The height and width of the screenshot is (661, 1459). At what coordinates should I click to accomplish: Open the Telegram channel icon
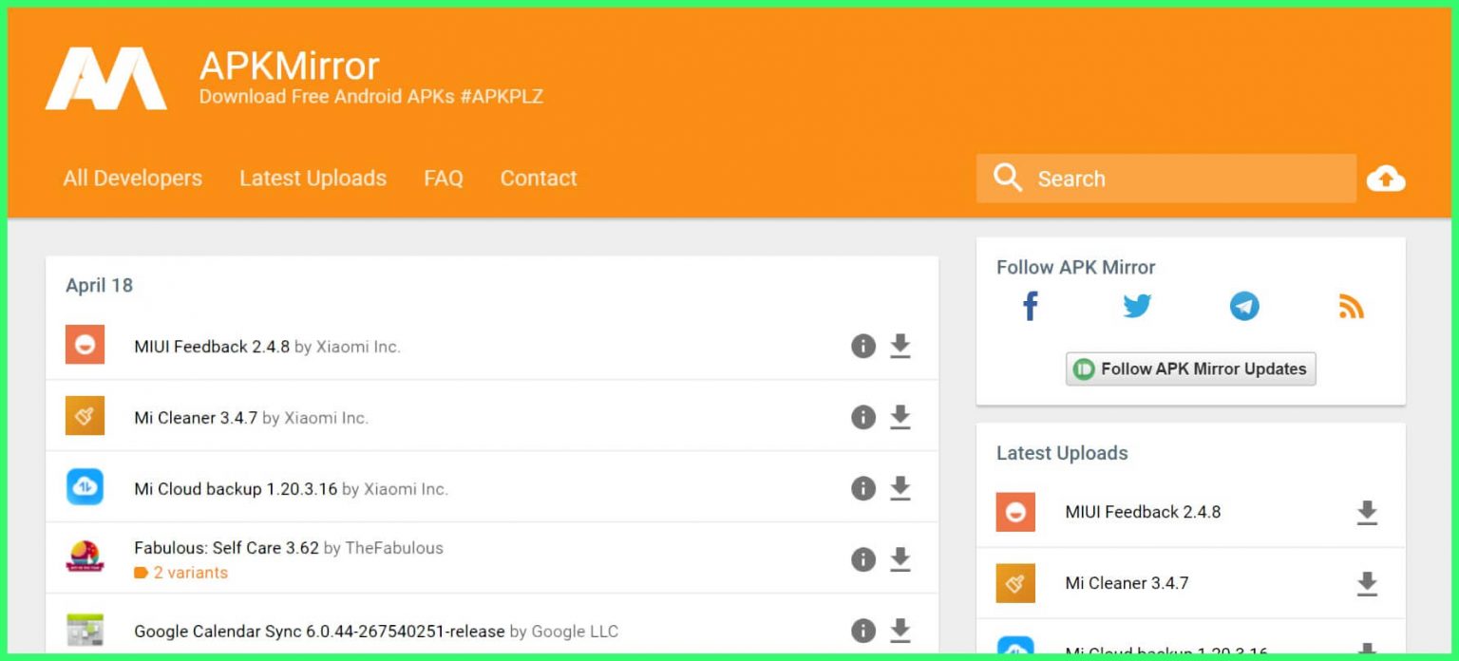1244,306
